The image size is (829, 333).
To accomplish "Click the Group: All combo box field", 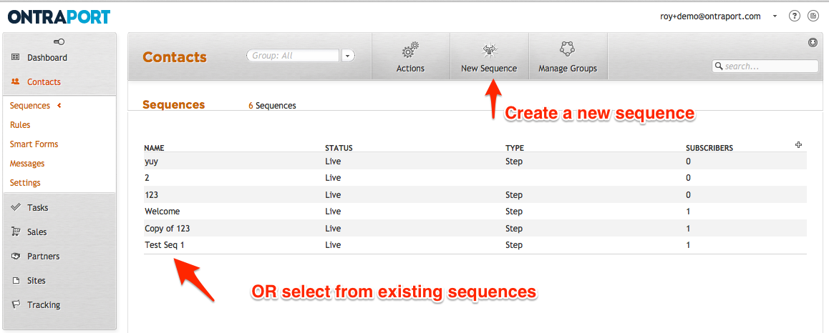I will (x=293, y=56).
